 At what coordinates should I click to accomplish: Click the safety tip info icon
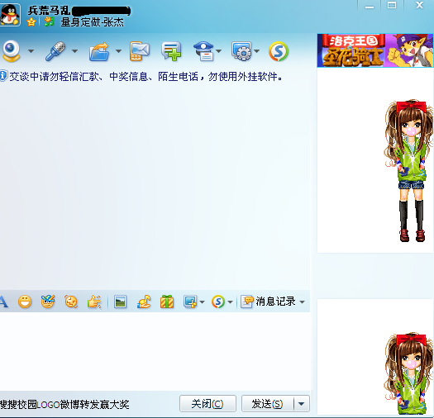tap(3, 76)
